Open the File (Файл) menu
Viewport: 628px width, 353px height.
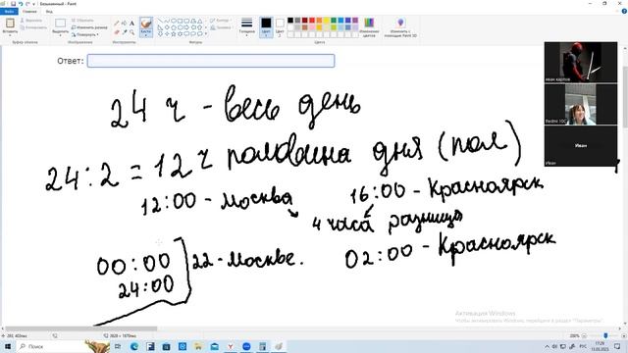coord(9,11)
